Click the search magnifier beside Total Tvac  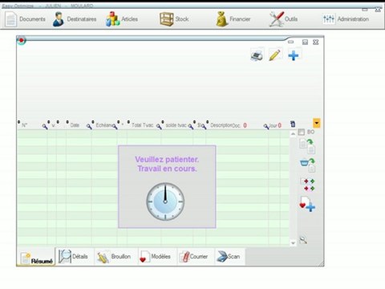tap(159, 126)
